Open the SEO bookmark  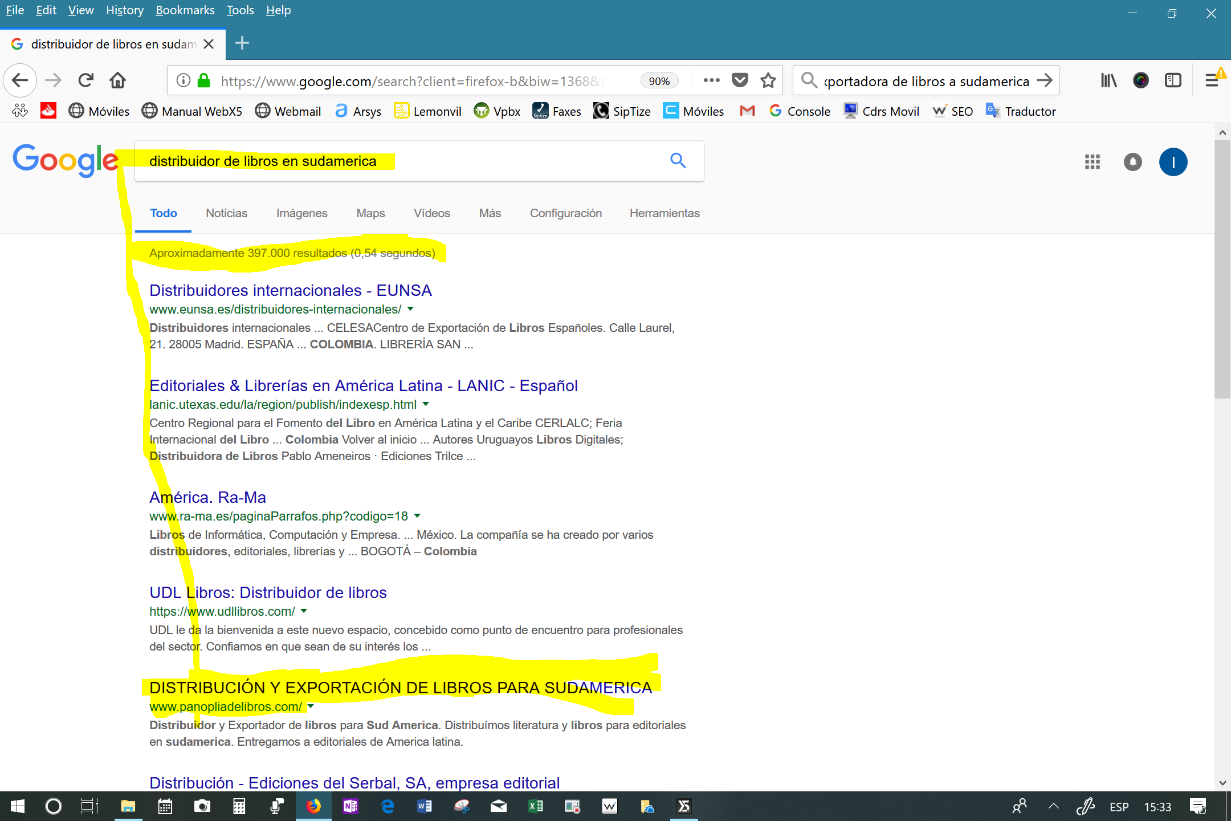953,111
